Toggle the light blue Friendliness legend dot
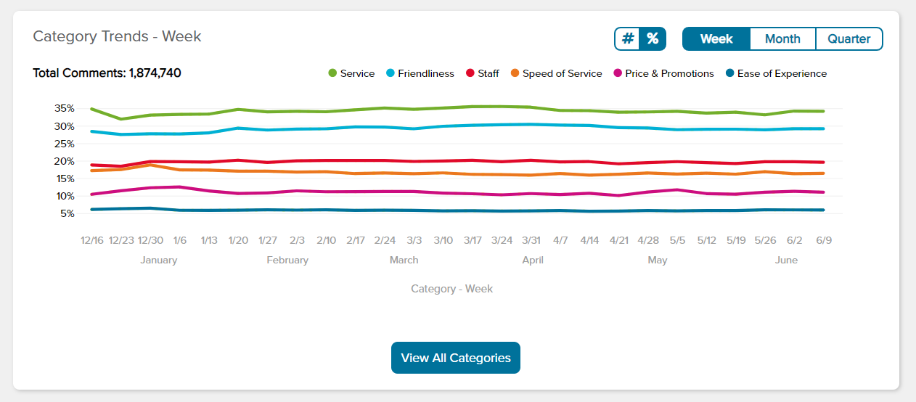Image resolution: width=916 pixels, height=402 pixels. pos(390,73)
